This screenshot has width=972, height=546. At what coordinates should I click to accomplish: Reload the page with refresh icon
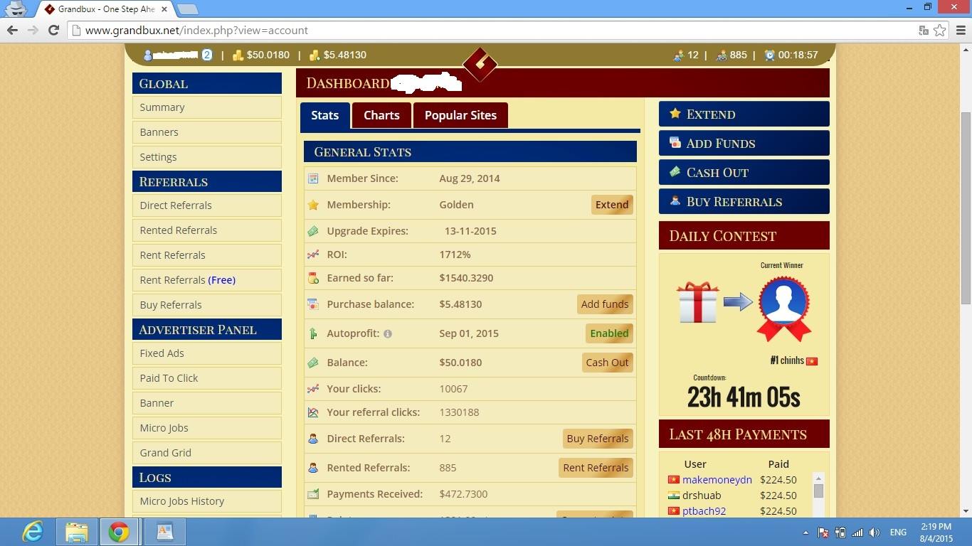coord(53,31)
